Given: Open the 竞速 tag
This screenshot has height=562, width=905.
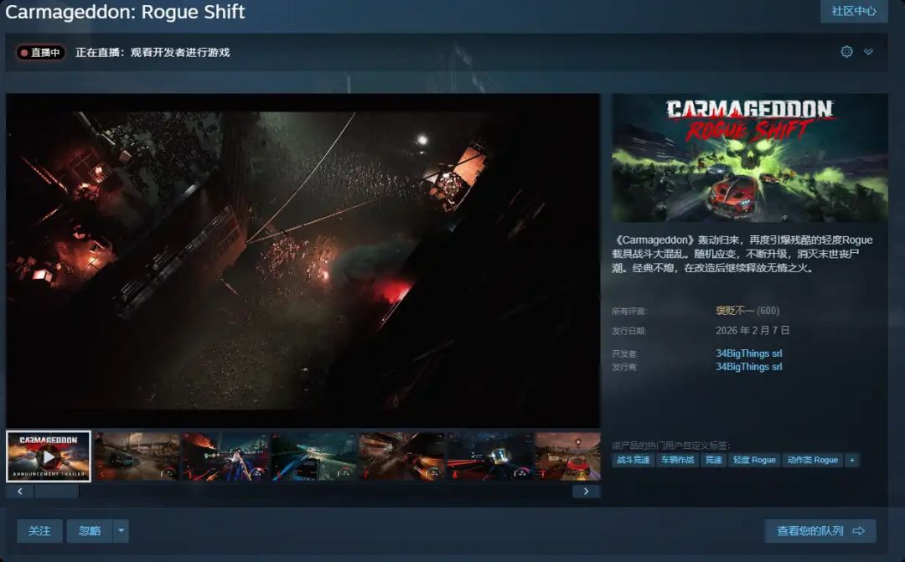Looking at the screenshot, I should 713,460.
